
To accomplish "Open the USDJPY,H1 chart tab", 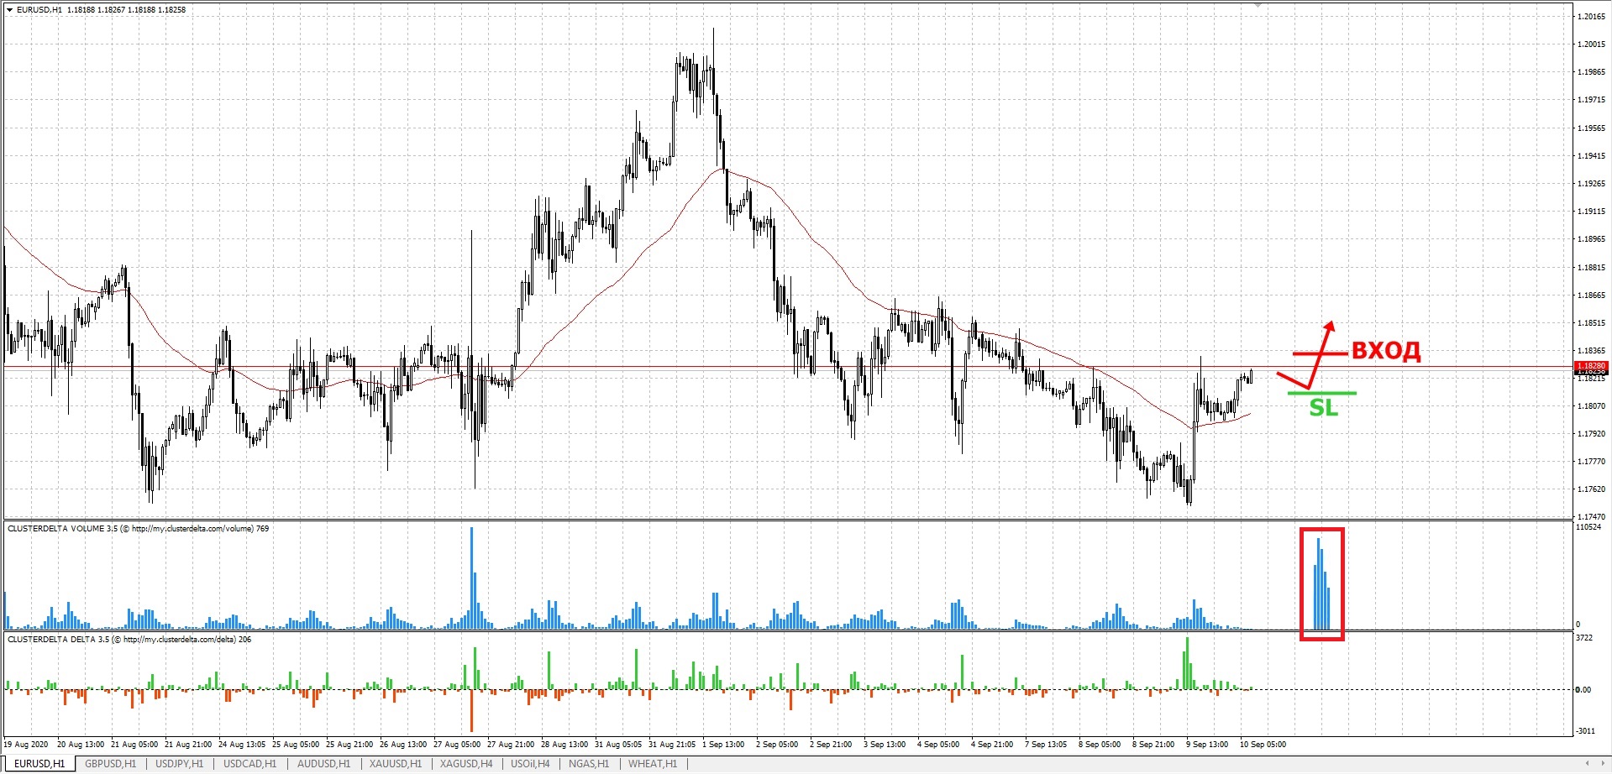I will pyautogui.click(x=179, y=764).
